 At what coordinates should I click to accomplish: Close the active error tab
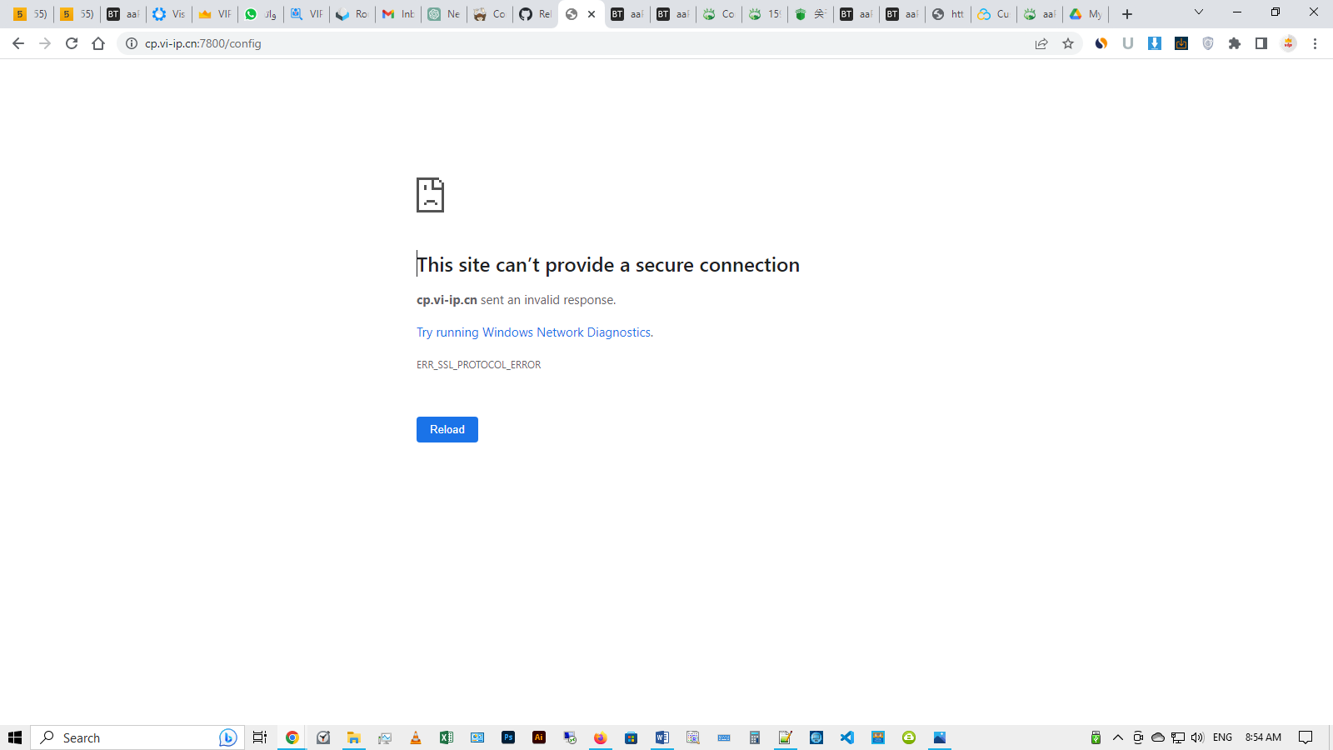click(x=592, y=14)
